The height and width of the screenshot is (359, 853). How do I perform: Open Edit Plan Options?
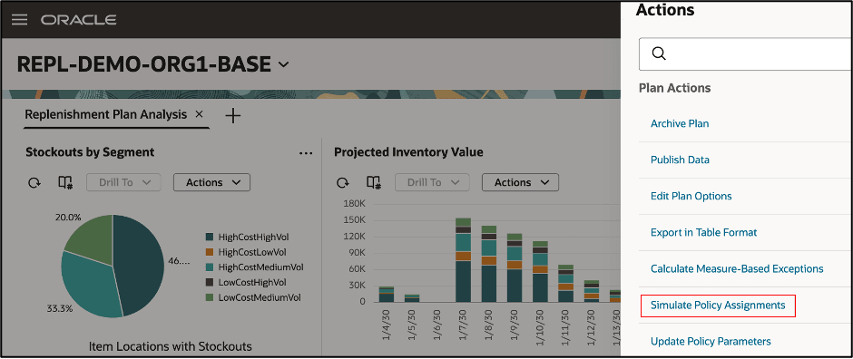691,196
